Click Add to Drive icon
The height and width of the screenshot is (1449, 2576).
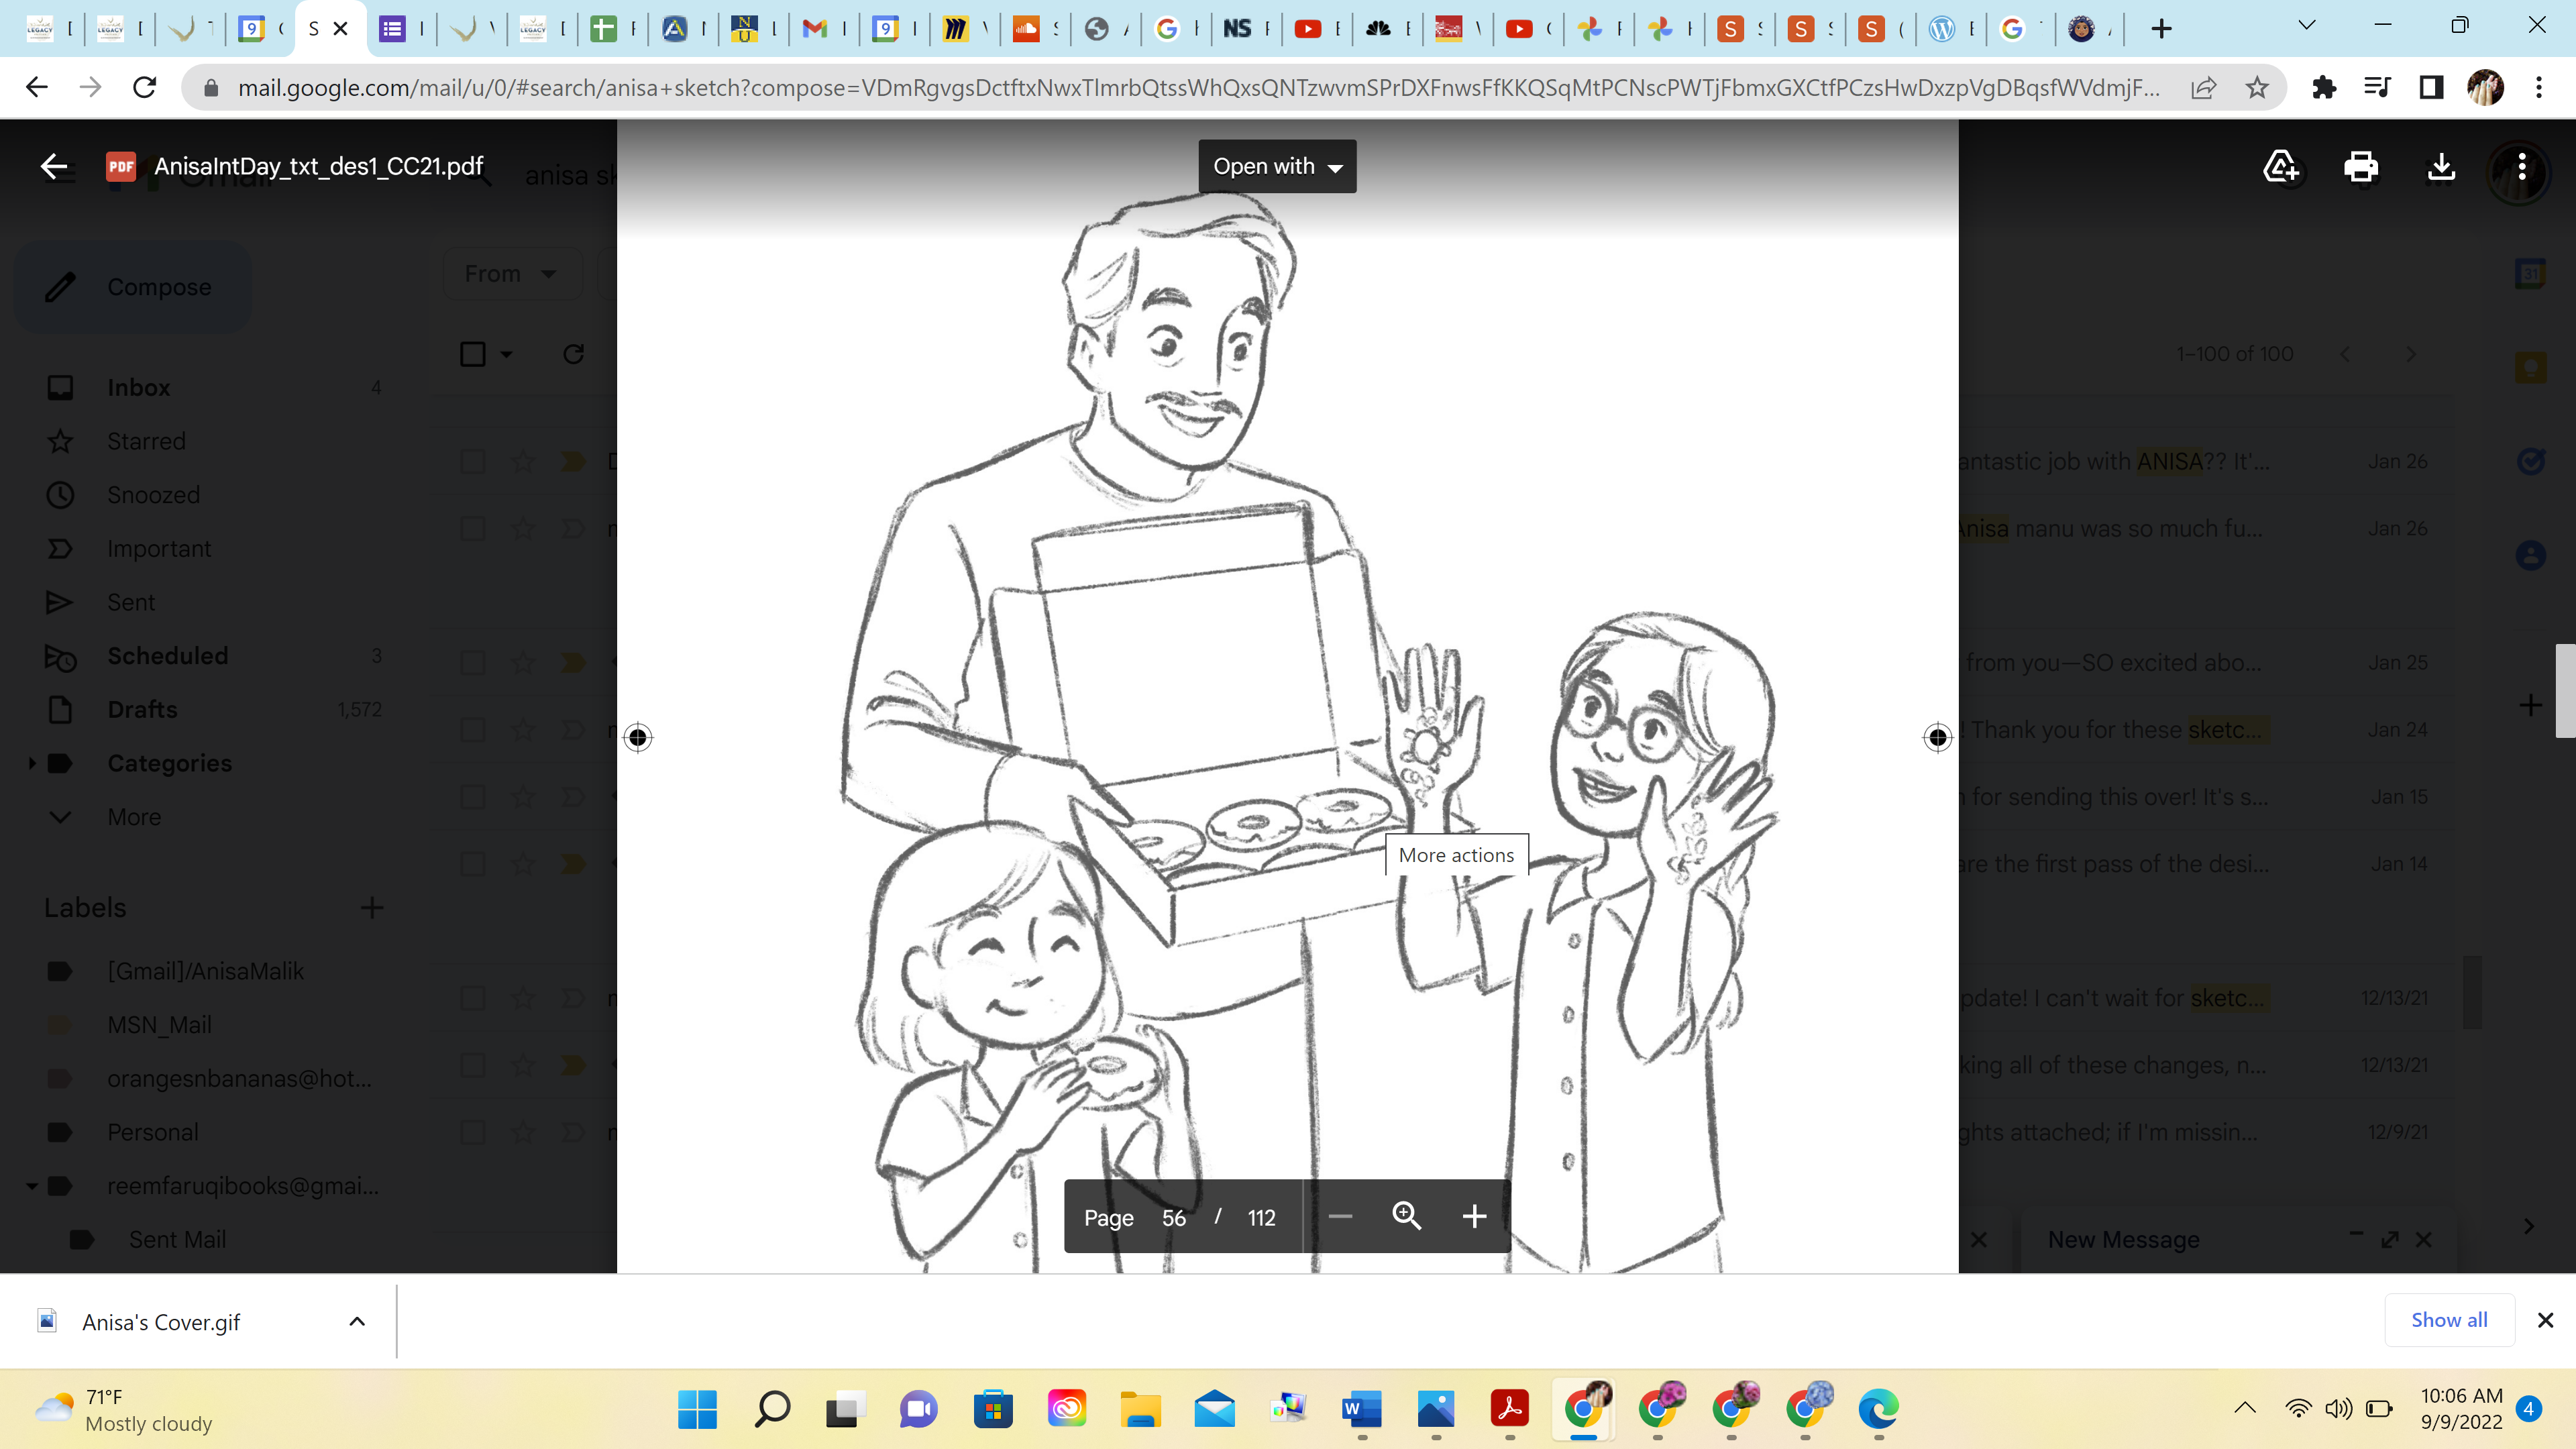2281,166
